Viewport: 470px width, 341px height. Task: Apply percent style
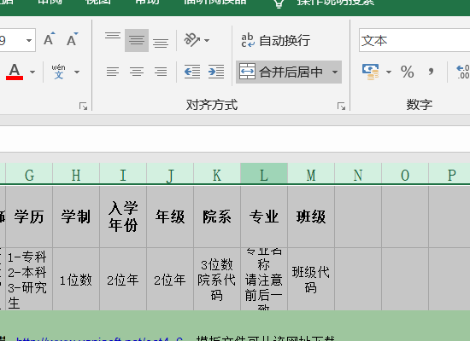coord(407,72)
